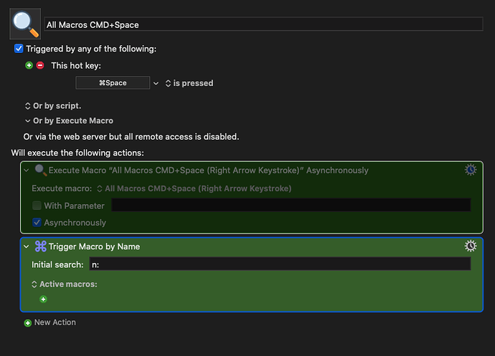
Task: Add an active macro with green plus
Action: (43, 299)
